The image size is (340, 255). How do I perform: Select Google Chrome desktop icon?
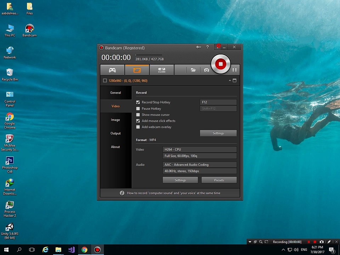click(x=10, y=121)
